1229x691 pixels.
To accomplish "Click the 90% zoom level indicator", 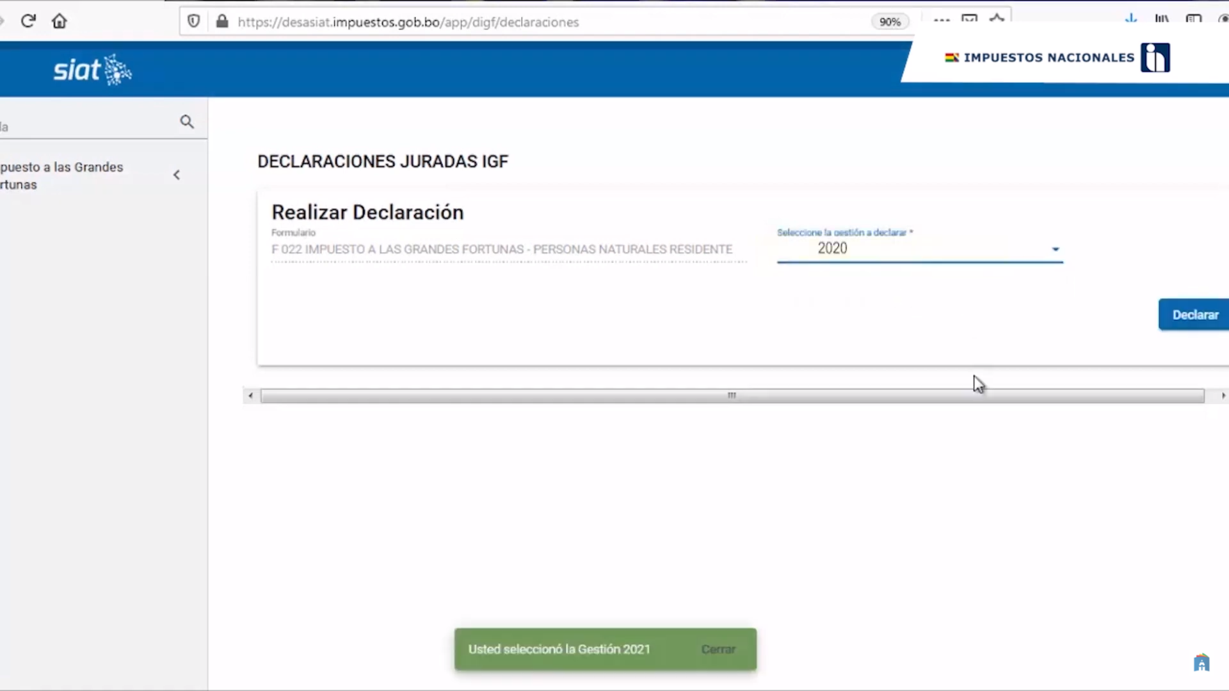I will pyautogui.click(x=890, y=22).
